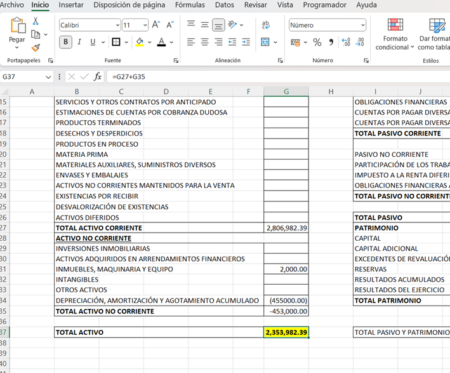Switch to the Fórmulas tab

(x=190, y=5)
